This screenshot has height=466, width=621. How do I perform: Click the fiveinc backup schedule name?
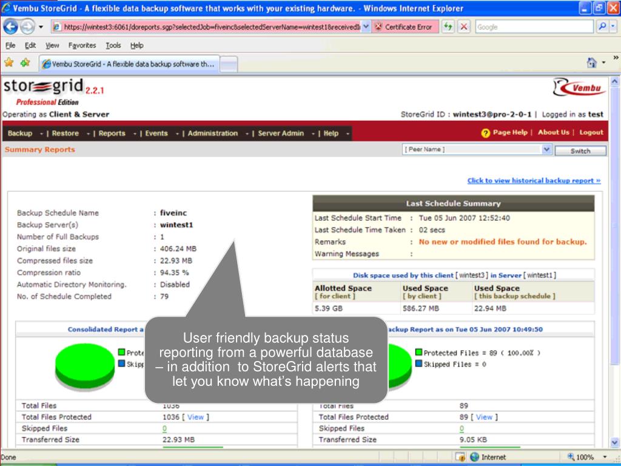pyautogui.click(x=173, y=213)
